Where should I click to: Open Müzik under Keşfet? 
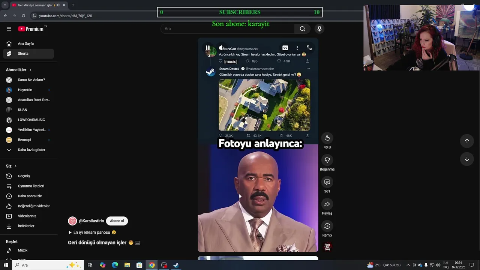pos(28,250)
